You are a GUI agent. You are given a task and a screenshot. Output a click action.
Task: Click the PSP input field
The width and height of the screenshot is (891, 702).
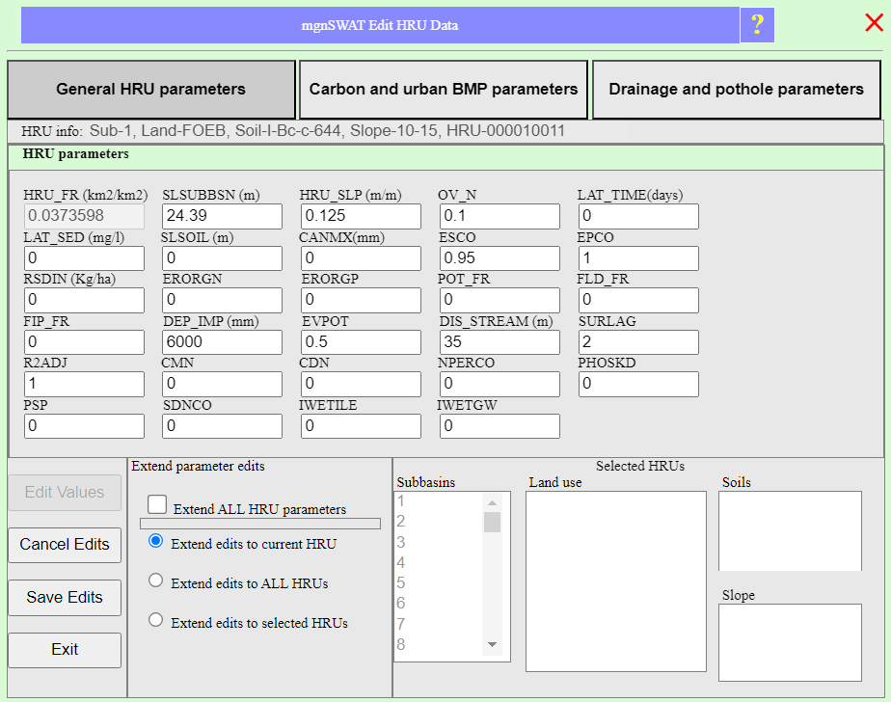84,426
